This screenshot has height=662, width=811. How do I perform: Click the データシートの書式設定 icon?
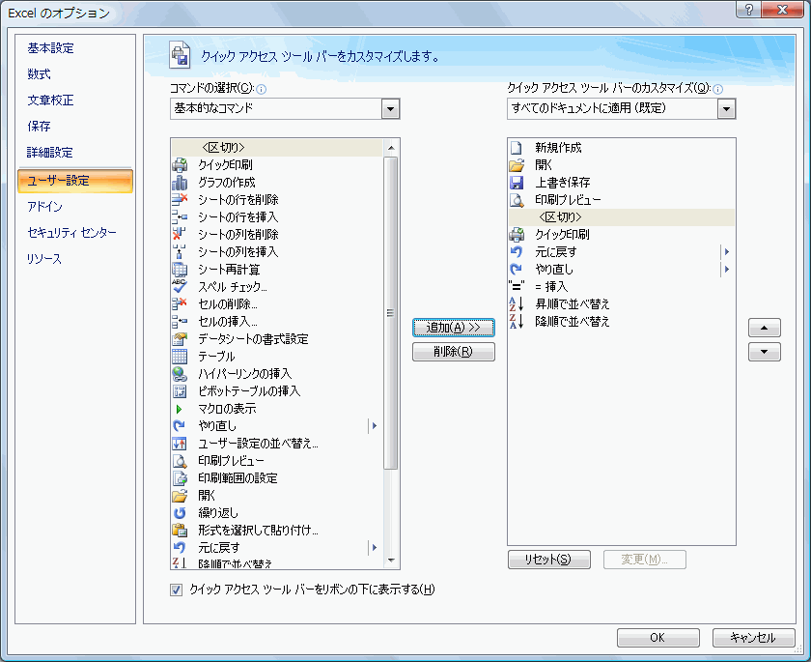point(180,339)
